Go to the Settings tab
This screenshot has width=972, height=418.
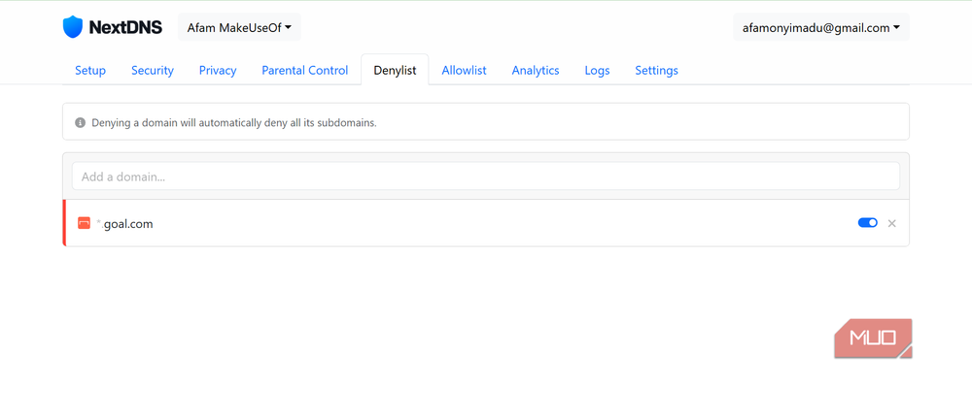point(656,70)
